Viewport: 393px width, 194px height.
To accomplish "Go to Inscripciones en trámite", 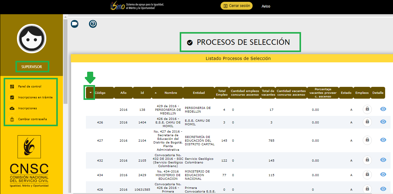I will point(35,97).
